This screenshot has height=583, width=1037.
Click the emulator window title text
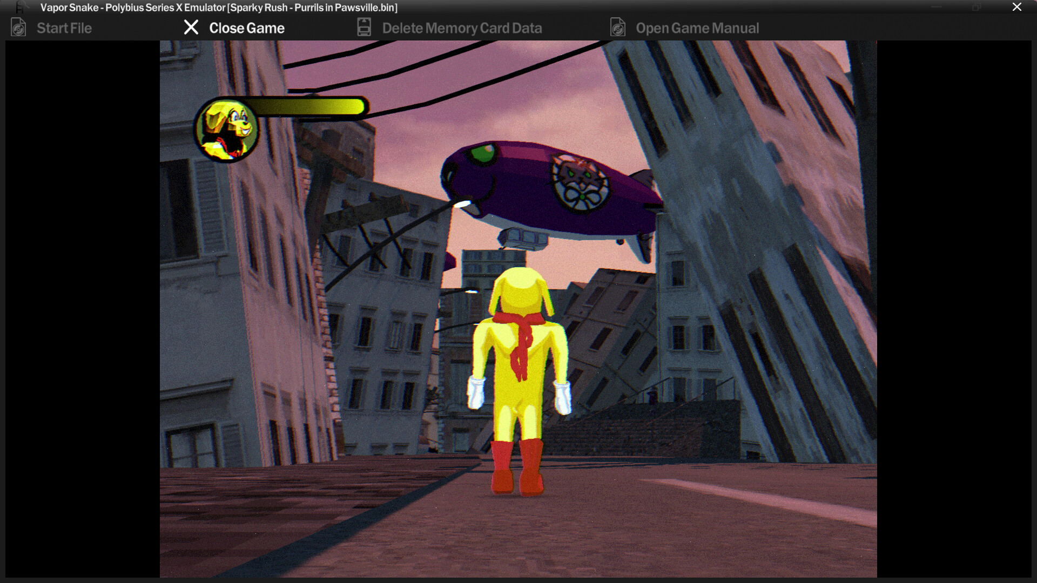219,8
